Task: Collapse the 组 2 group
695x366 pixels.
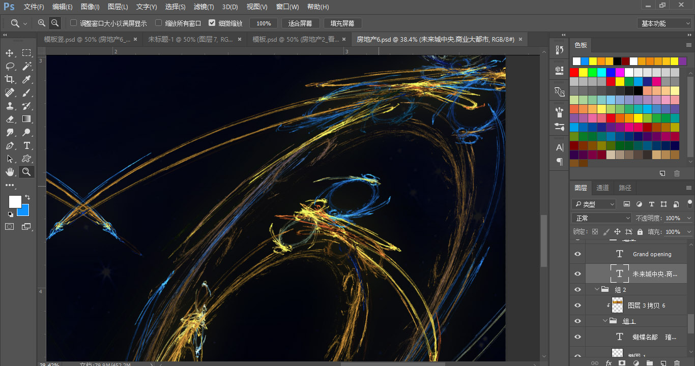Action: coord(597,289)
